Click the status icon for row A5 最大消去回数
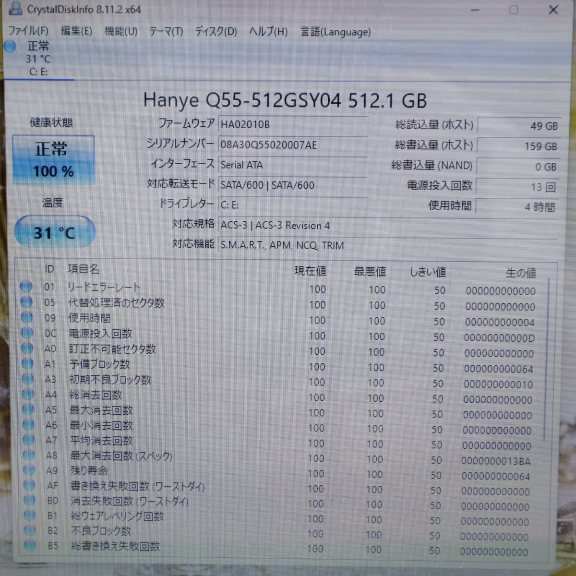 pos(28,409)
